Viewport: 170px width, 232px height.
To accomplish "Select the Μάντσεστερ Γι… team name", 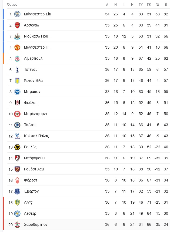I will 38,47.
